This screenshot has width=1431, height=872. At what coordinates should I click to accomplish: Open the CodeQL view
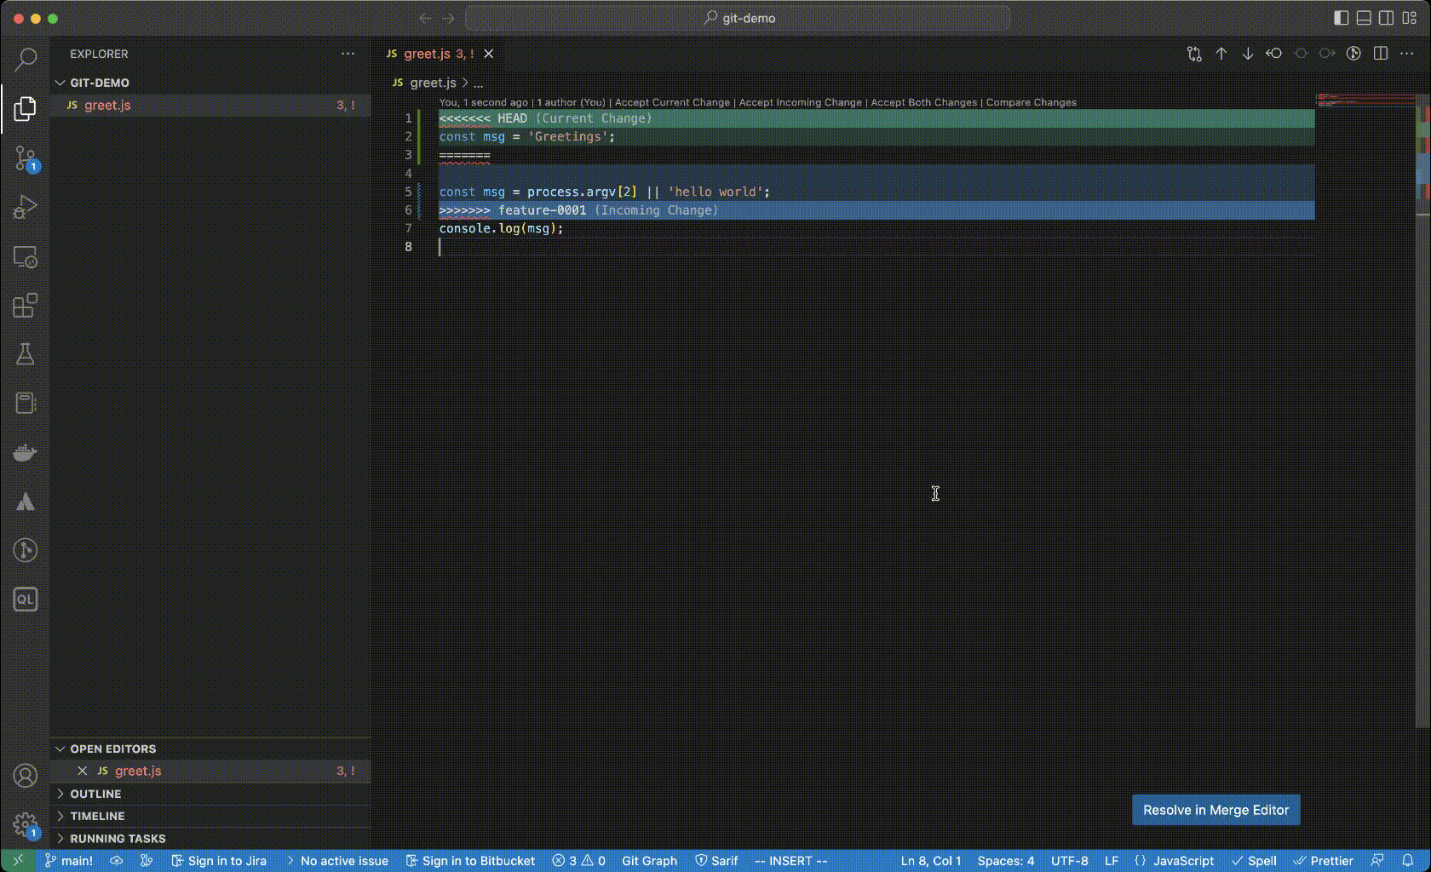point(26,599)
